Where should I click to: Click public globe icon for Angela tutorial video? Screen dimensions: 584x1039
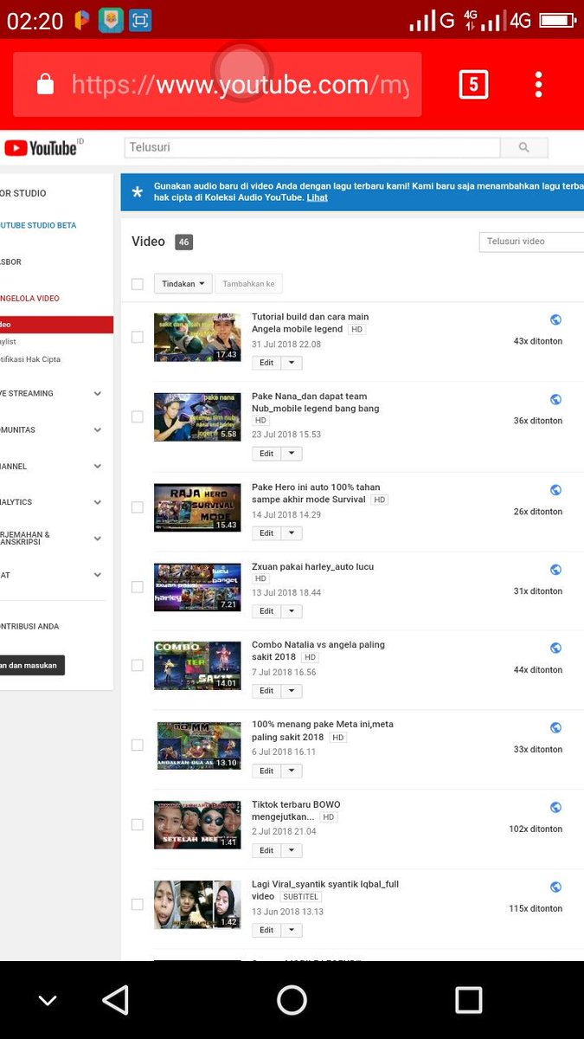[555, 319]
